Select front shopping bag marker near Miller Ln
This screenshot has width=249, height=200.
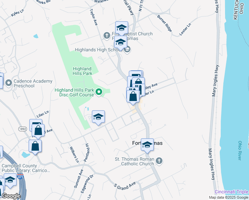point(133,97)
